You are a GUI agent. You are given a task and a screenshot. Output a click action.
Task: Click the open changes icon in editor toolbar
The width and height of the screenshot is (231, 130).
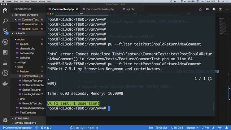tap(207, 9)
